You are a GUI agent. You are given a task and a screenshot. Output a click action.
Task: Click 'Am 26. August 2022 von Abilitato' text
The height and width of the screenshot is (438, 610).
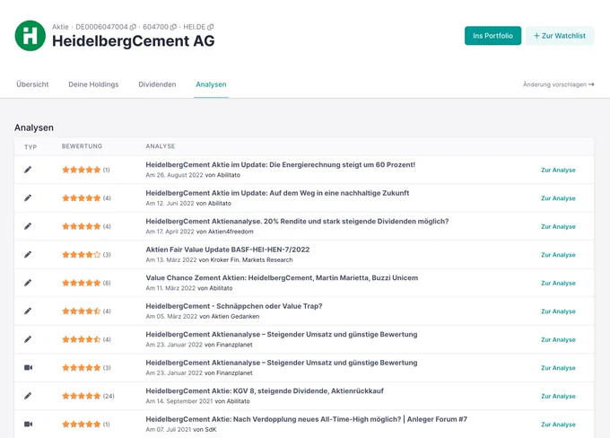pos(193,175)
